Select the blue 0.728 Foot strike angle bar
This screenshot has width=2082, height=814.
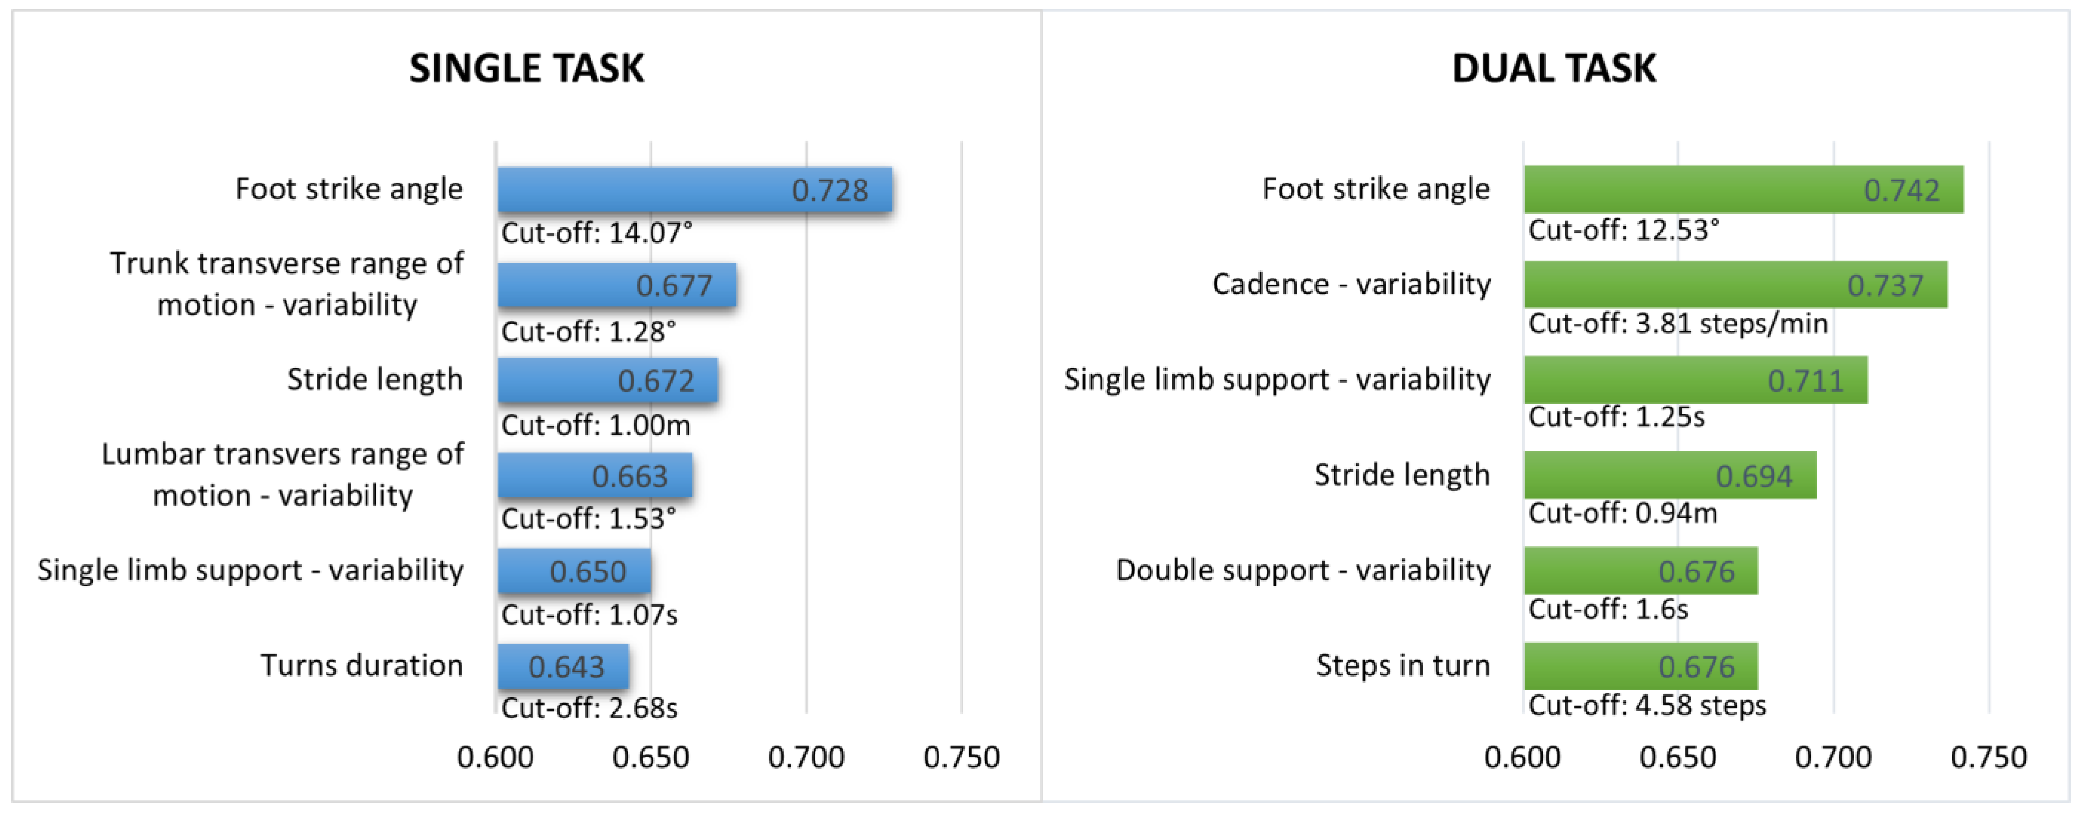point(694,190)
